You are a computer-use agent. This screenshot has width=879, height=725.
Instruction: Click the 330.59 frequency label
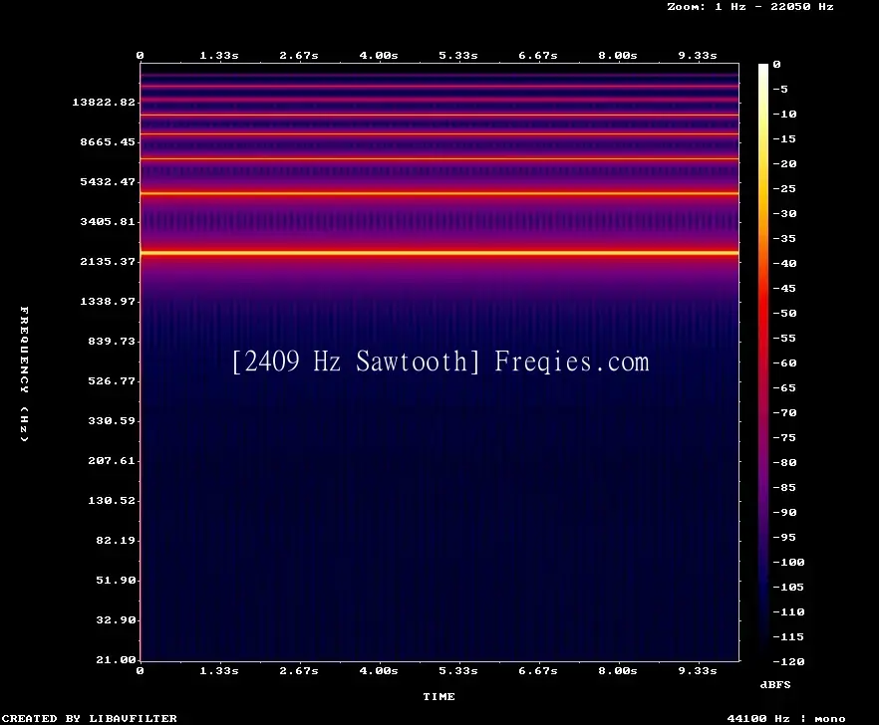112,421
